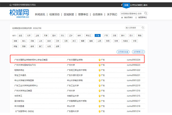Select the 搜理事单位 radio button

pos(136,17)
